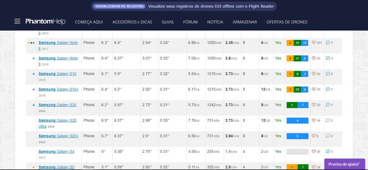
Task: Open Samsung Galaxy S20+ link
Action: tap(59, 136)
